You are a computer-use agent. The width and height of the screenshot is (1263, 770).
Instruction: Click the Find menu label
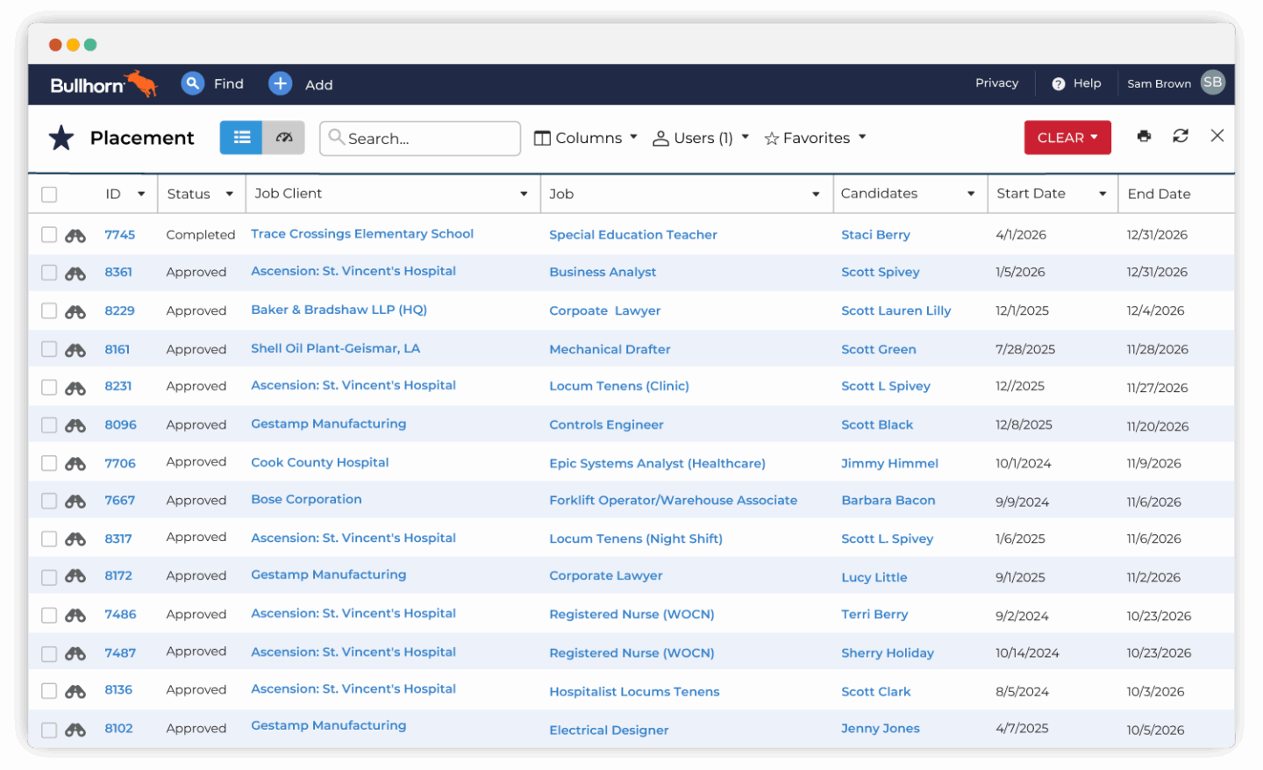coord(229,83)
